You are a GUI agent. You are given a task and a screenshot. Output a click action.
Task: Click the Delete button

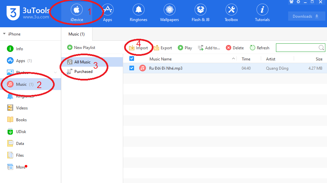point(235,48)
